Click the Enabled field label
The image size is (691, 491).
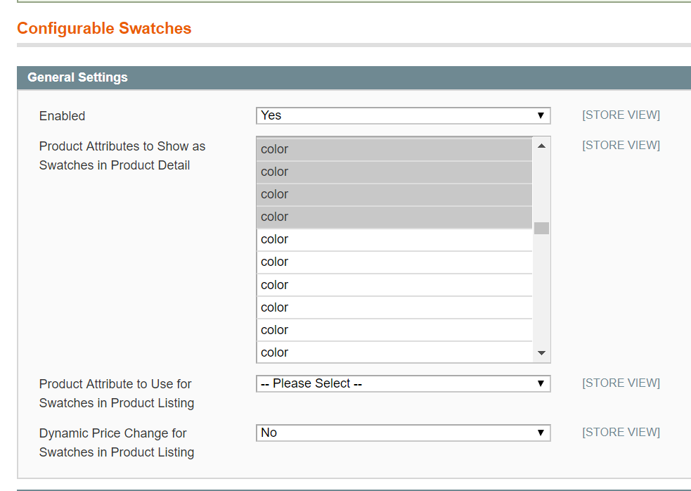tap(62, 116)
